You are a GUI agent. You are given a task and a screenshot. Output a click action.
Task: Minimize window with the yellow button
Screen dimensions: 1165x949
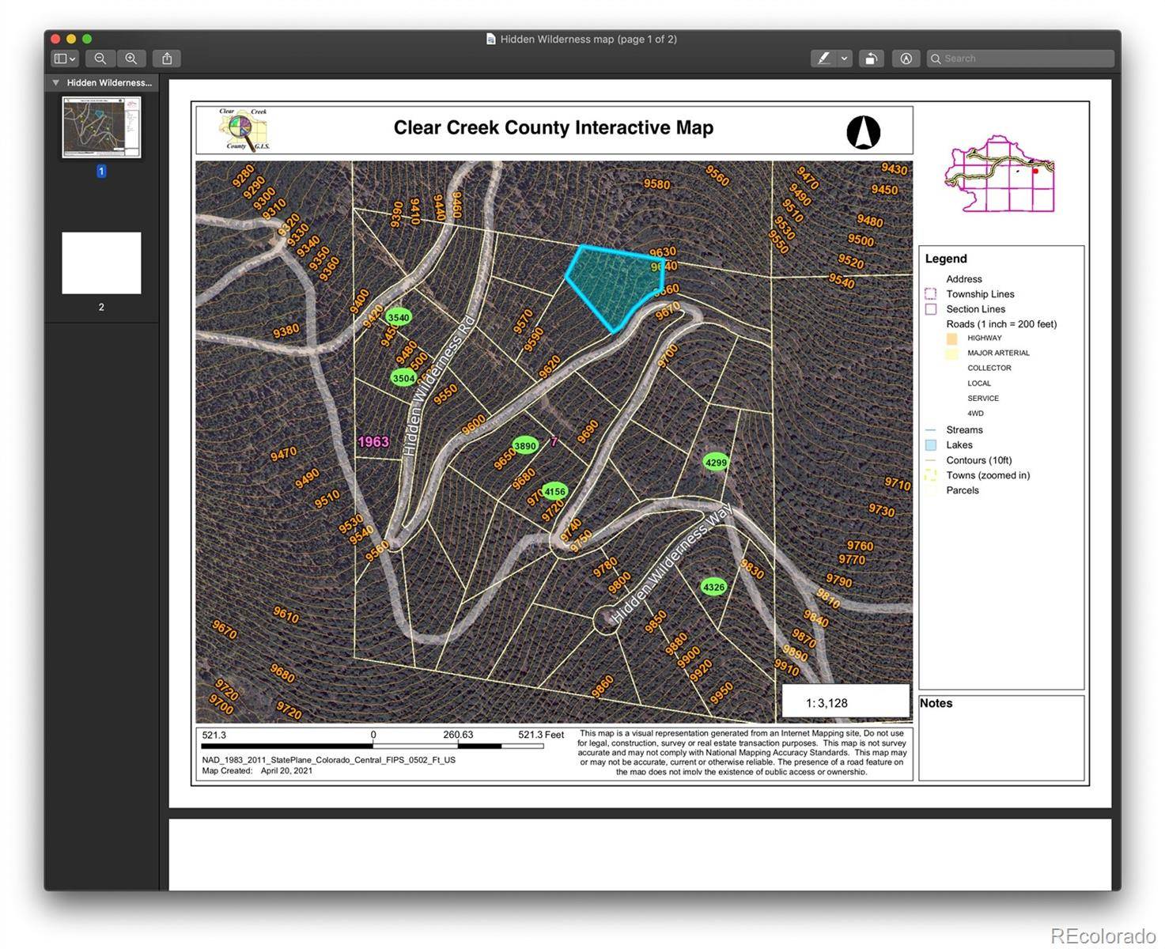click(x=71, y=39)
